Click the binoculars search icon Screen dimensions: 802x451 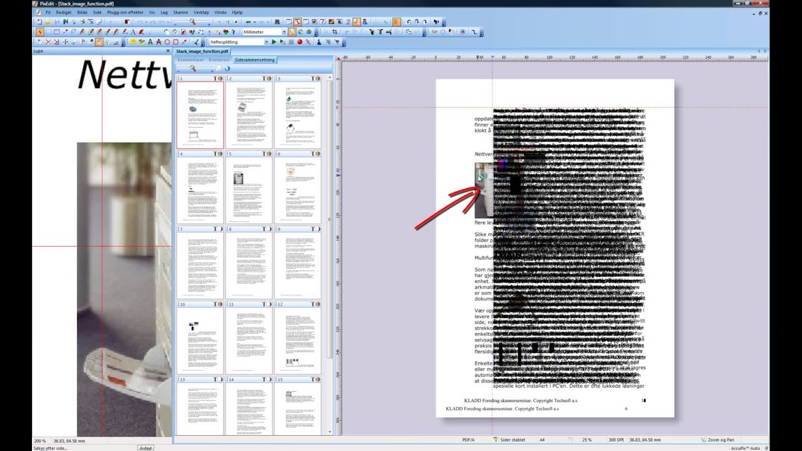point(277,21)
